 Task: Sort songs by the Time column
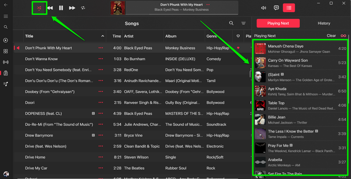click(x=116, y=36)
